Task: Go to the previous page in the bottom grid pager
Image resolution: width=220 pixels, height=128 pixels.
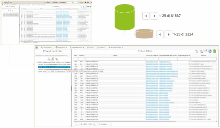Action: pos(75,124)
